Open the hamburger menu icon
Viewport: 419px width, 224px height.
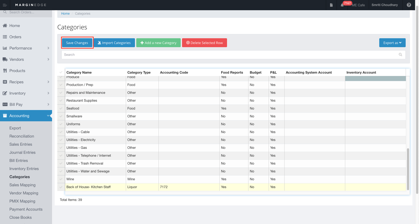click(5, 5)
